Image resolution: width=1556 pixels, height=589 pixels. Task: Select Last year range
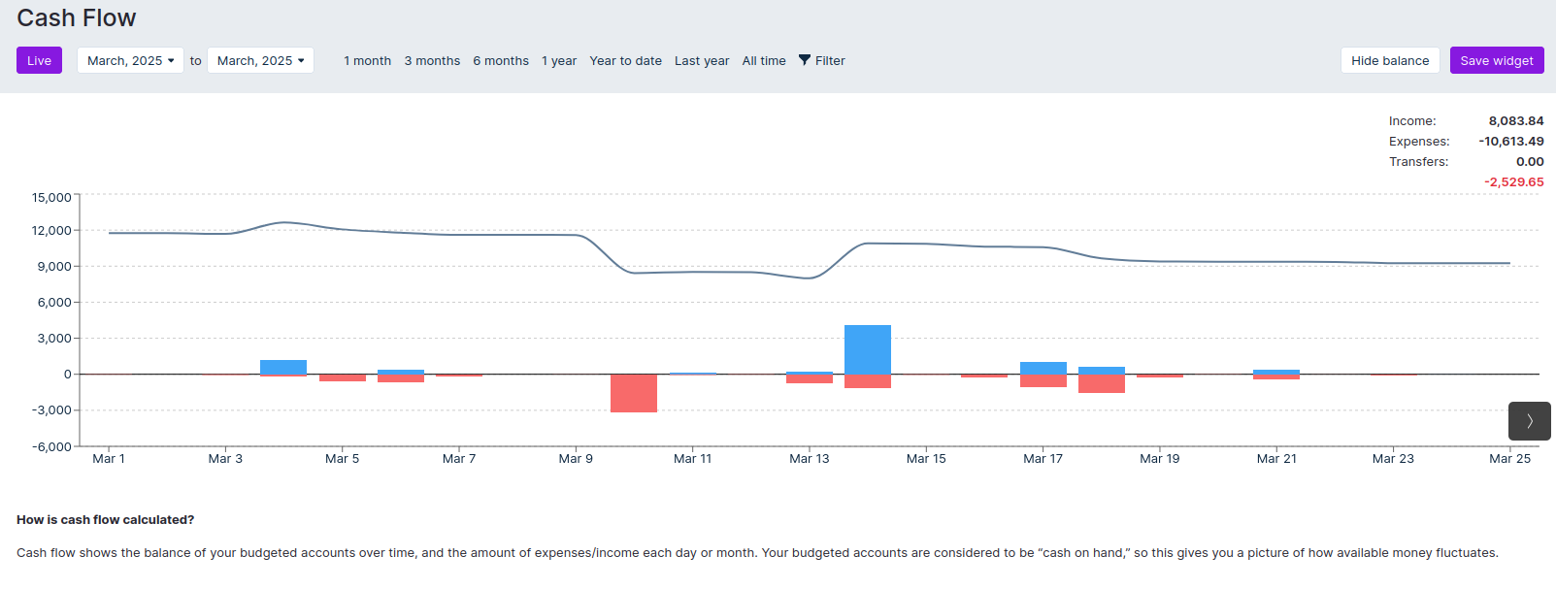702,60
